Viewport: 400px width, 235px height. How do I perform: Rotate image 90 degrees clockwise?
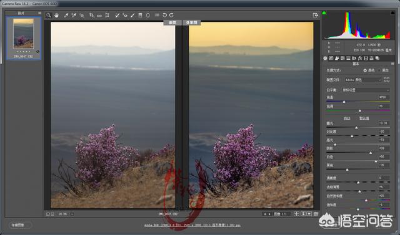point(171,15)
